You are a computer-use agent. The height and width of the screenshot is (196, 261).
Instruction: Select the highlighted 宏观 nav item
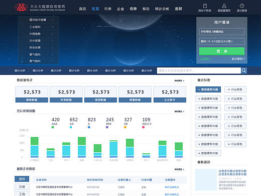point(95,9)
